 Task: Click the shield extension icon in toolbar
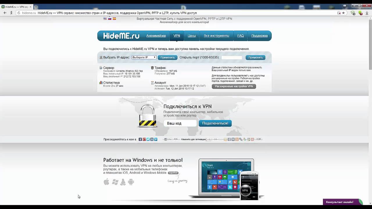(x=353, y=13)
